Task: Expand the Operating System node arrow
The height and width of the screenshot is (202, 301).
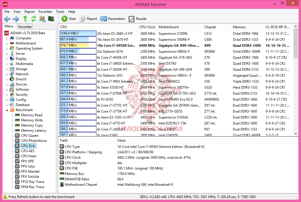Action: tap(7, 49)
